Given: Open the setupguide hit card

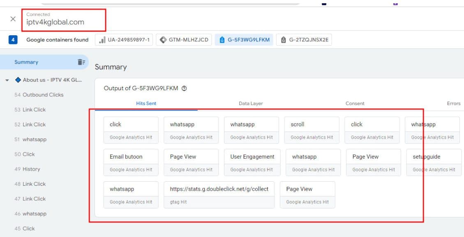Looking at the screenshot, I should [x=434, y=162].
